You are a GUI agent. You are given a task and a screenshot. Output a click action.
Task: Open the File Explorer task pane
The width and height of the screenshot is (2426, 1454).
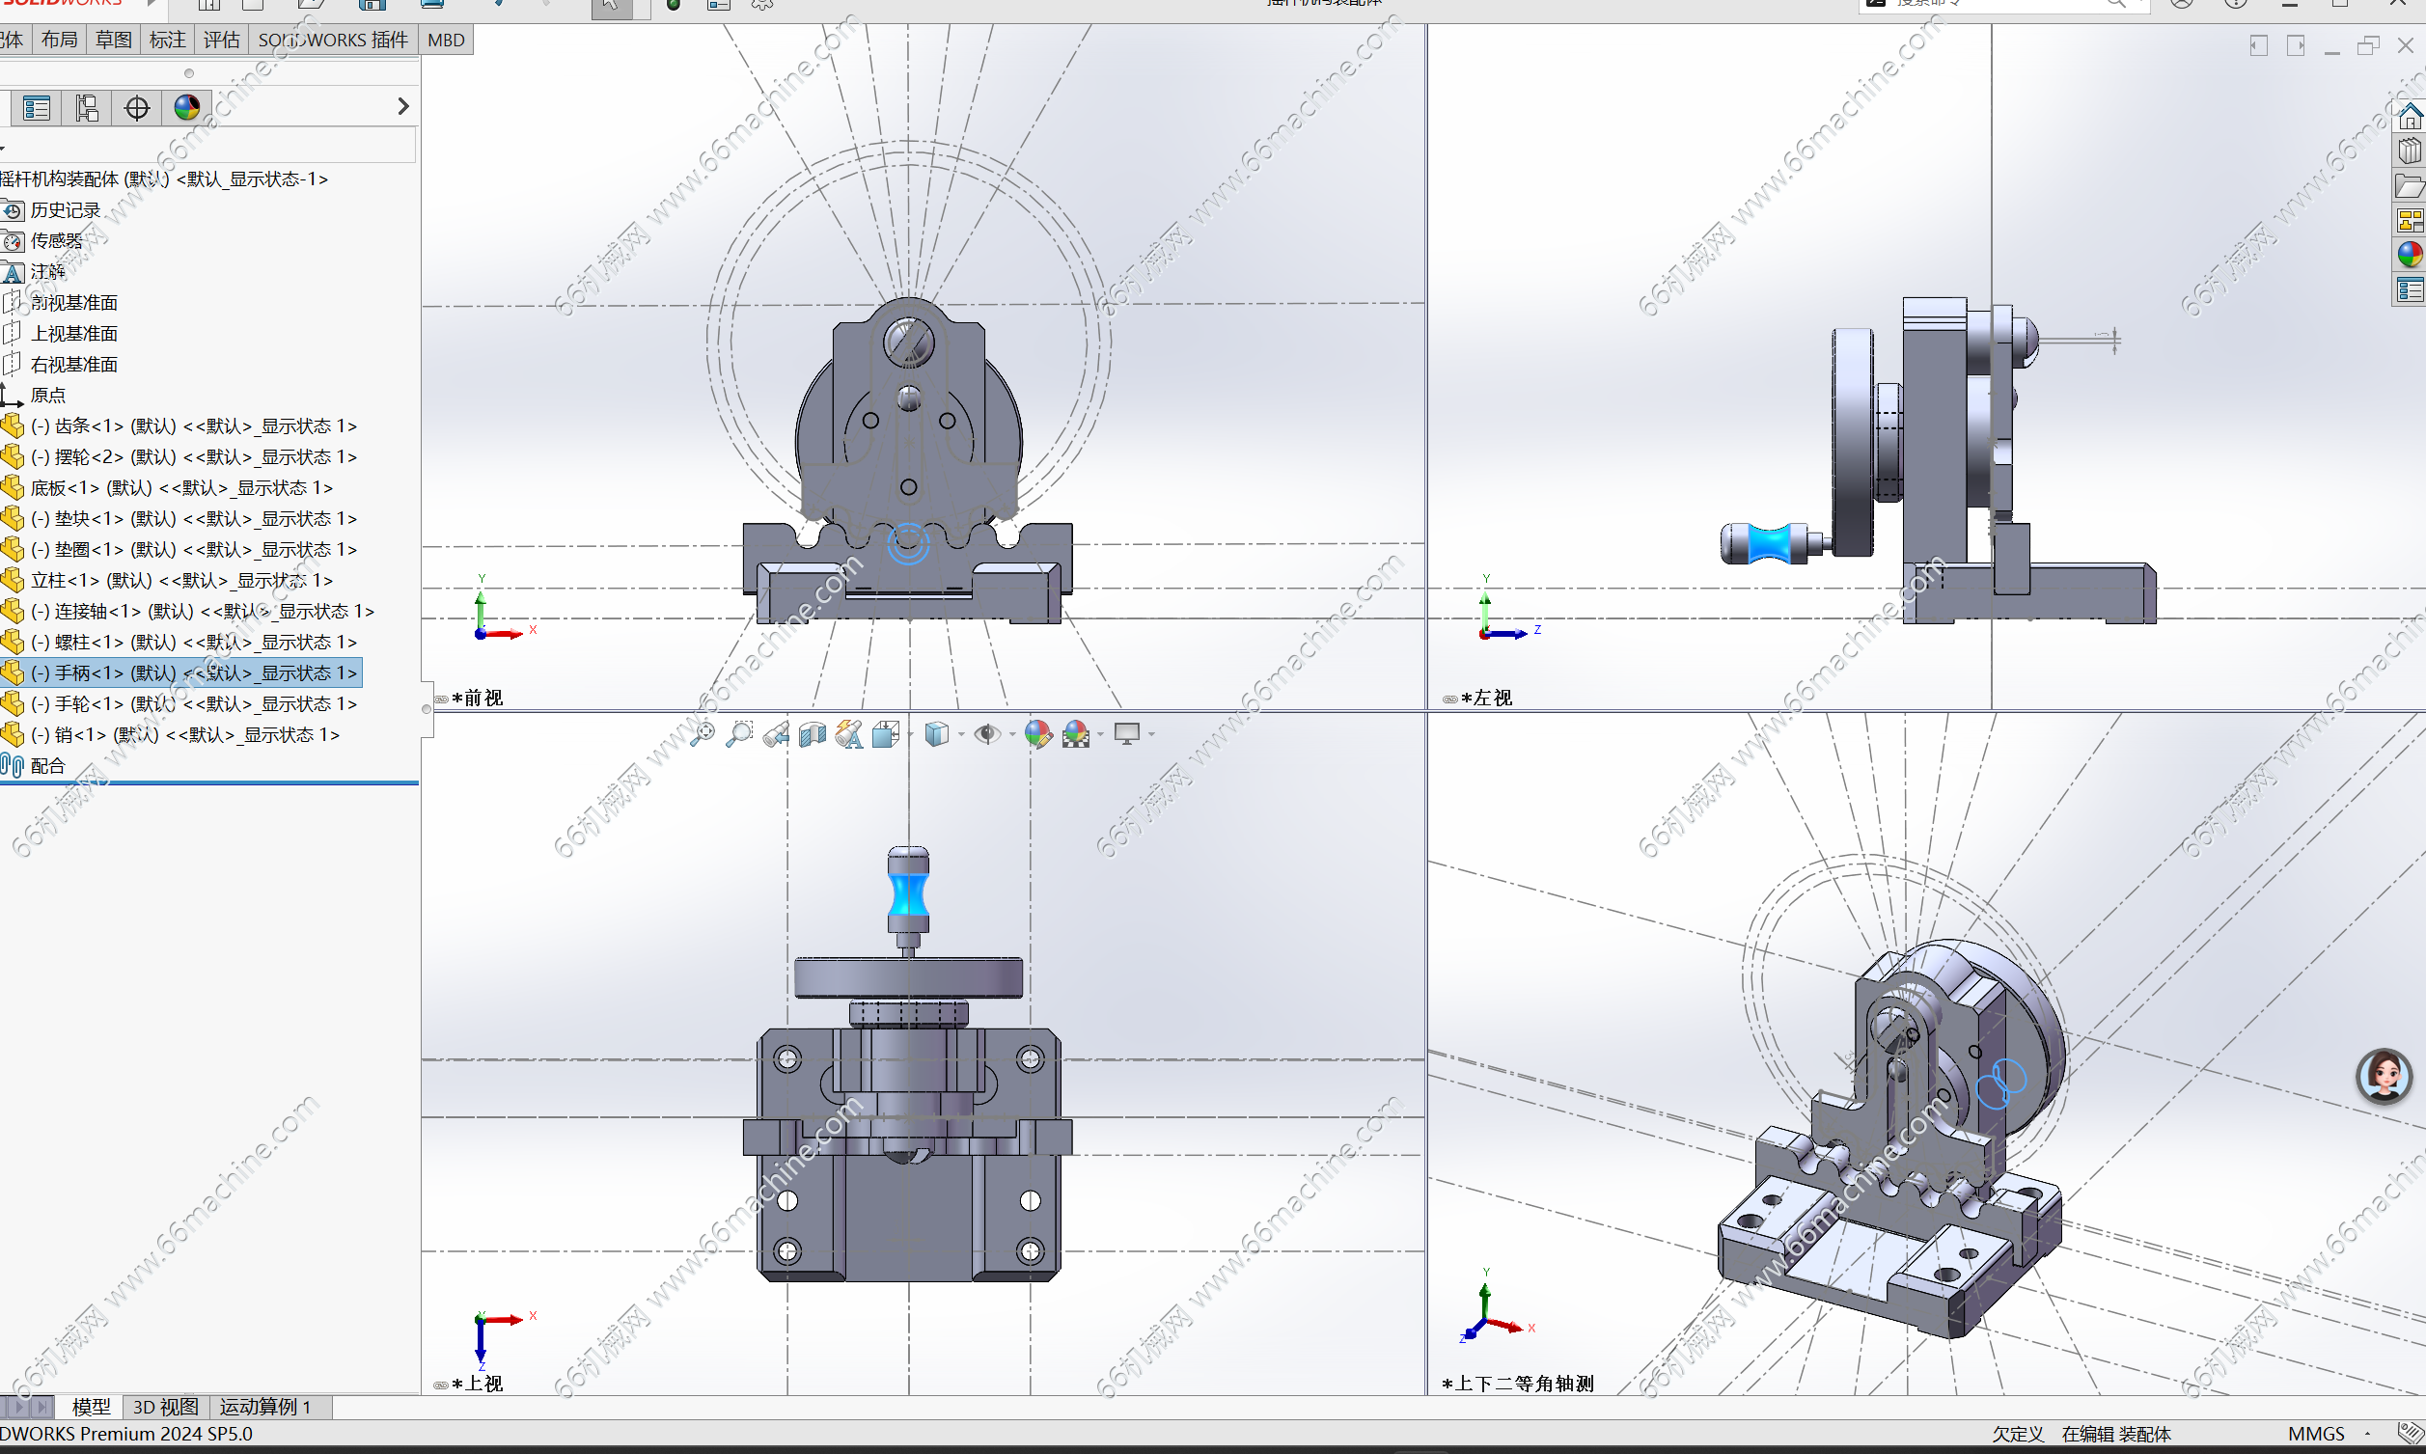point(2411,186)
